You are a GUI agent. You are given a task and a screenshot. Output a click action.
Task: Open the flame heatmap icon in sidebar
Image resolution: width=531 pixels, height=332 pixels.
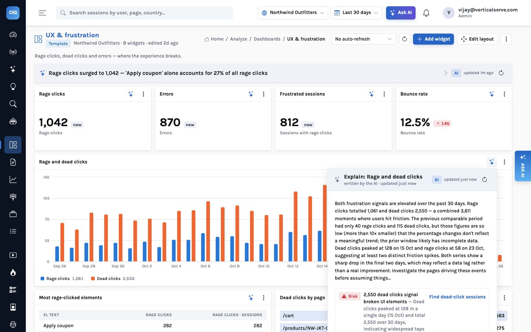[x=13, y=273]
